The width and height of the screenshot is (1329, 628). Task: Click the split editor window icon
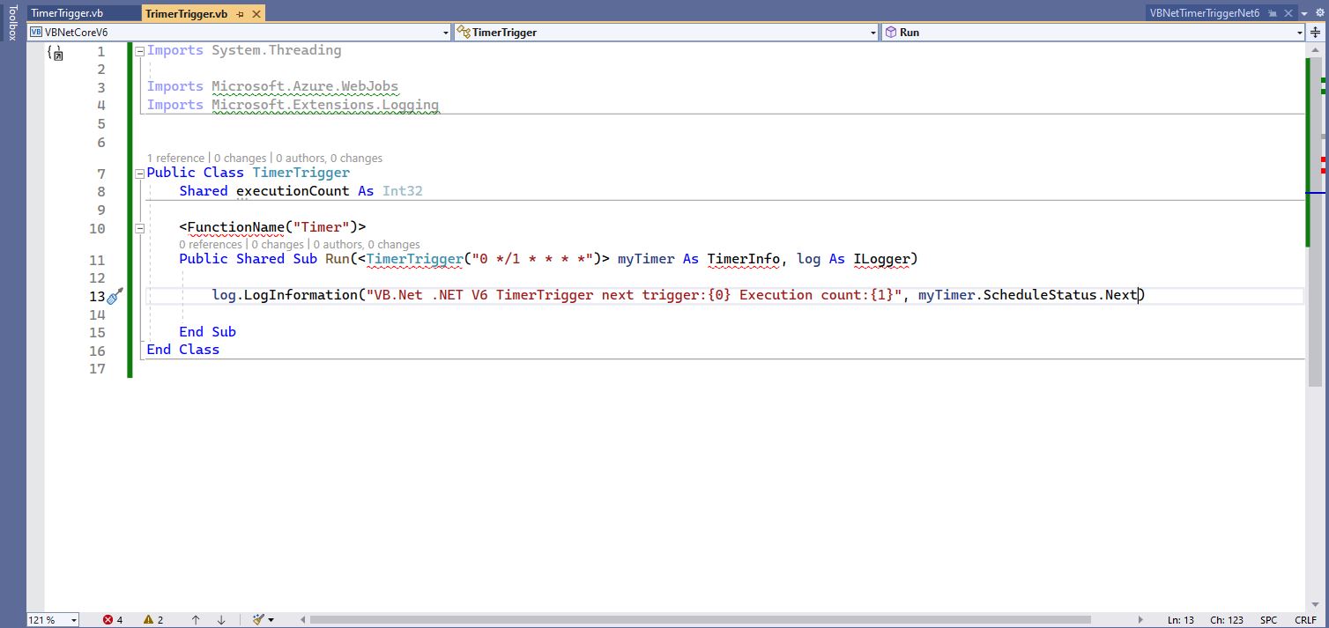1316,32
